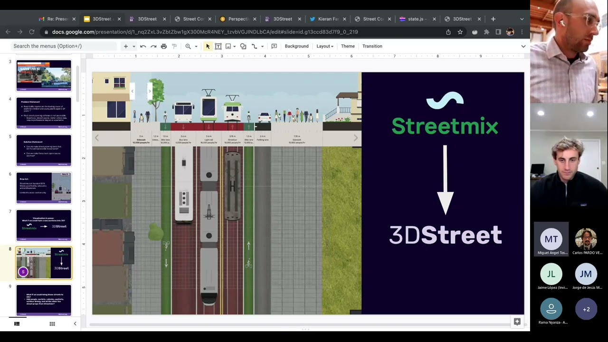Click the zoom magnifier icon
The width and height of the screenshot is (608, 342).
tap(188, 46)
